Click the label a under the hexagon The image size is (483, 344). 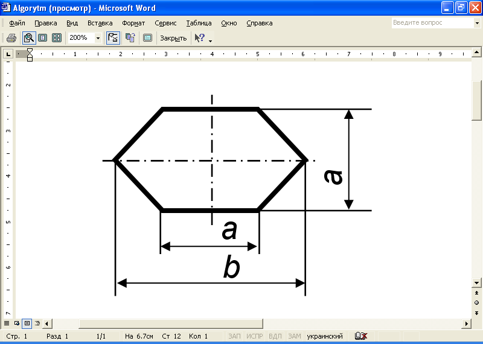230,230
